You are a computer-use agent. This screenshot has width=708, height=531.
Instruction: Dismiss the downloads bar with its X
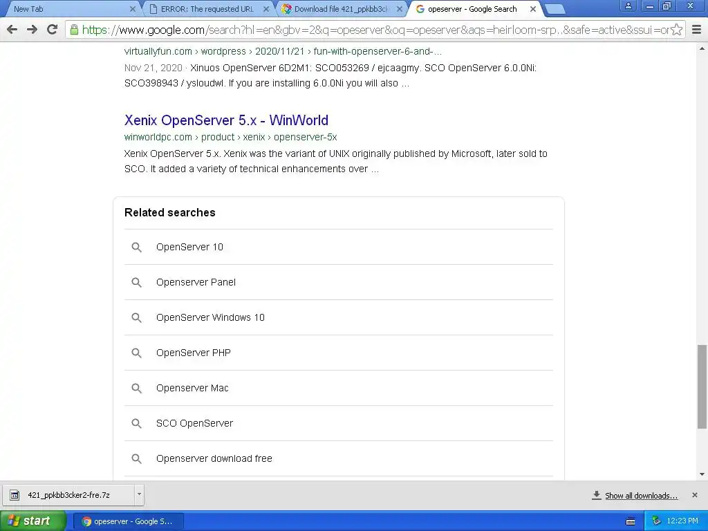coord(694,495)
